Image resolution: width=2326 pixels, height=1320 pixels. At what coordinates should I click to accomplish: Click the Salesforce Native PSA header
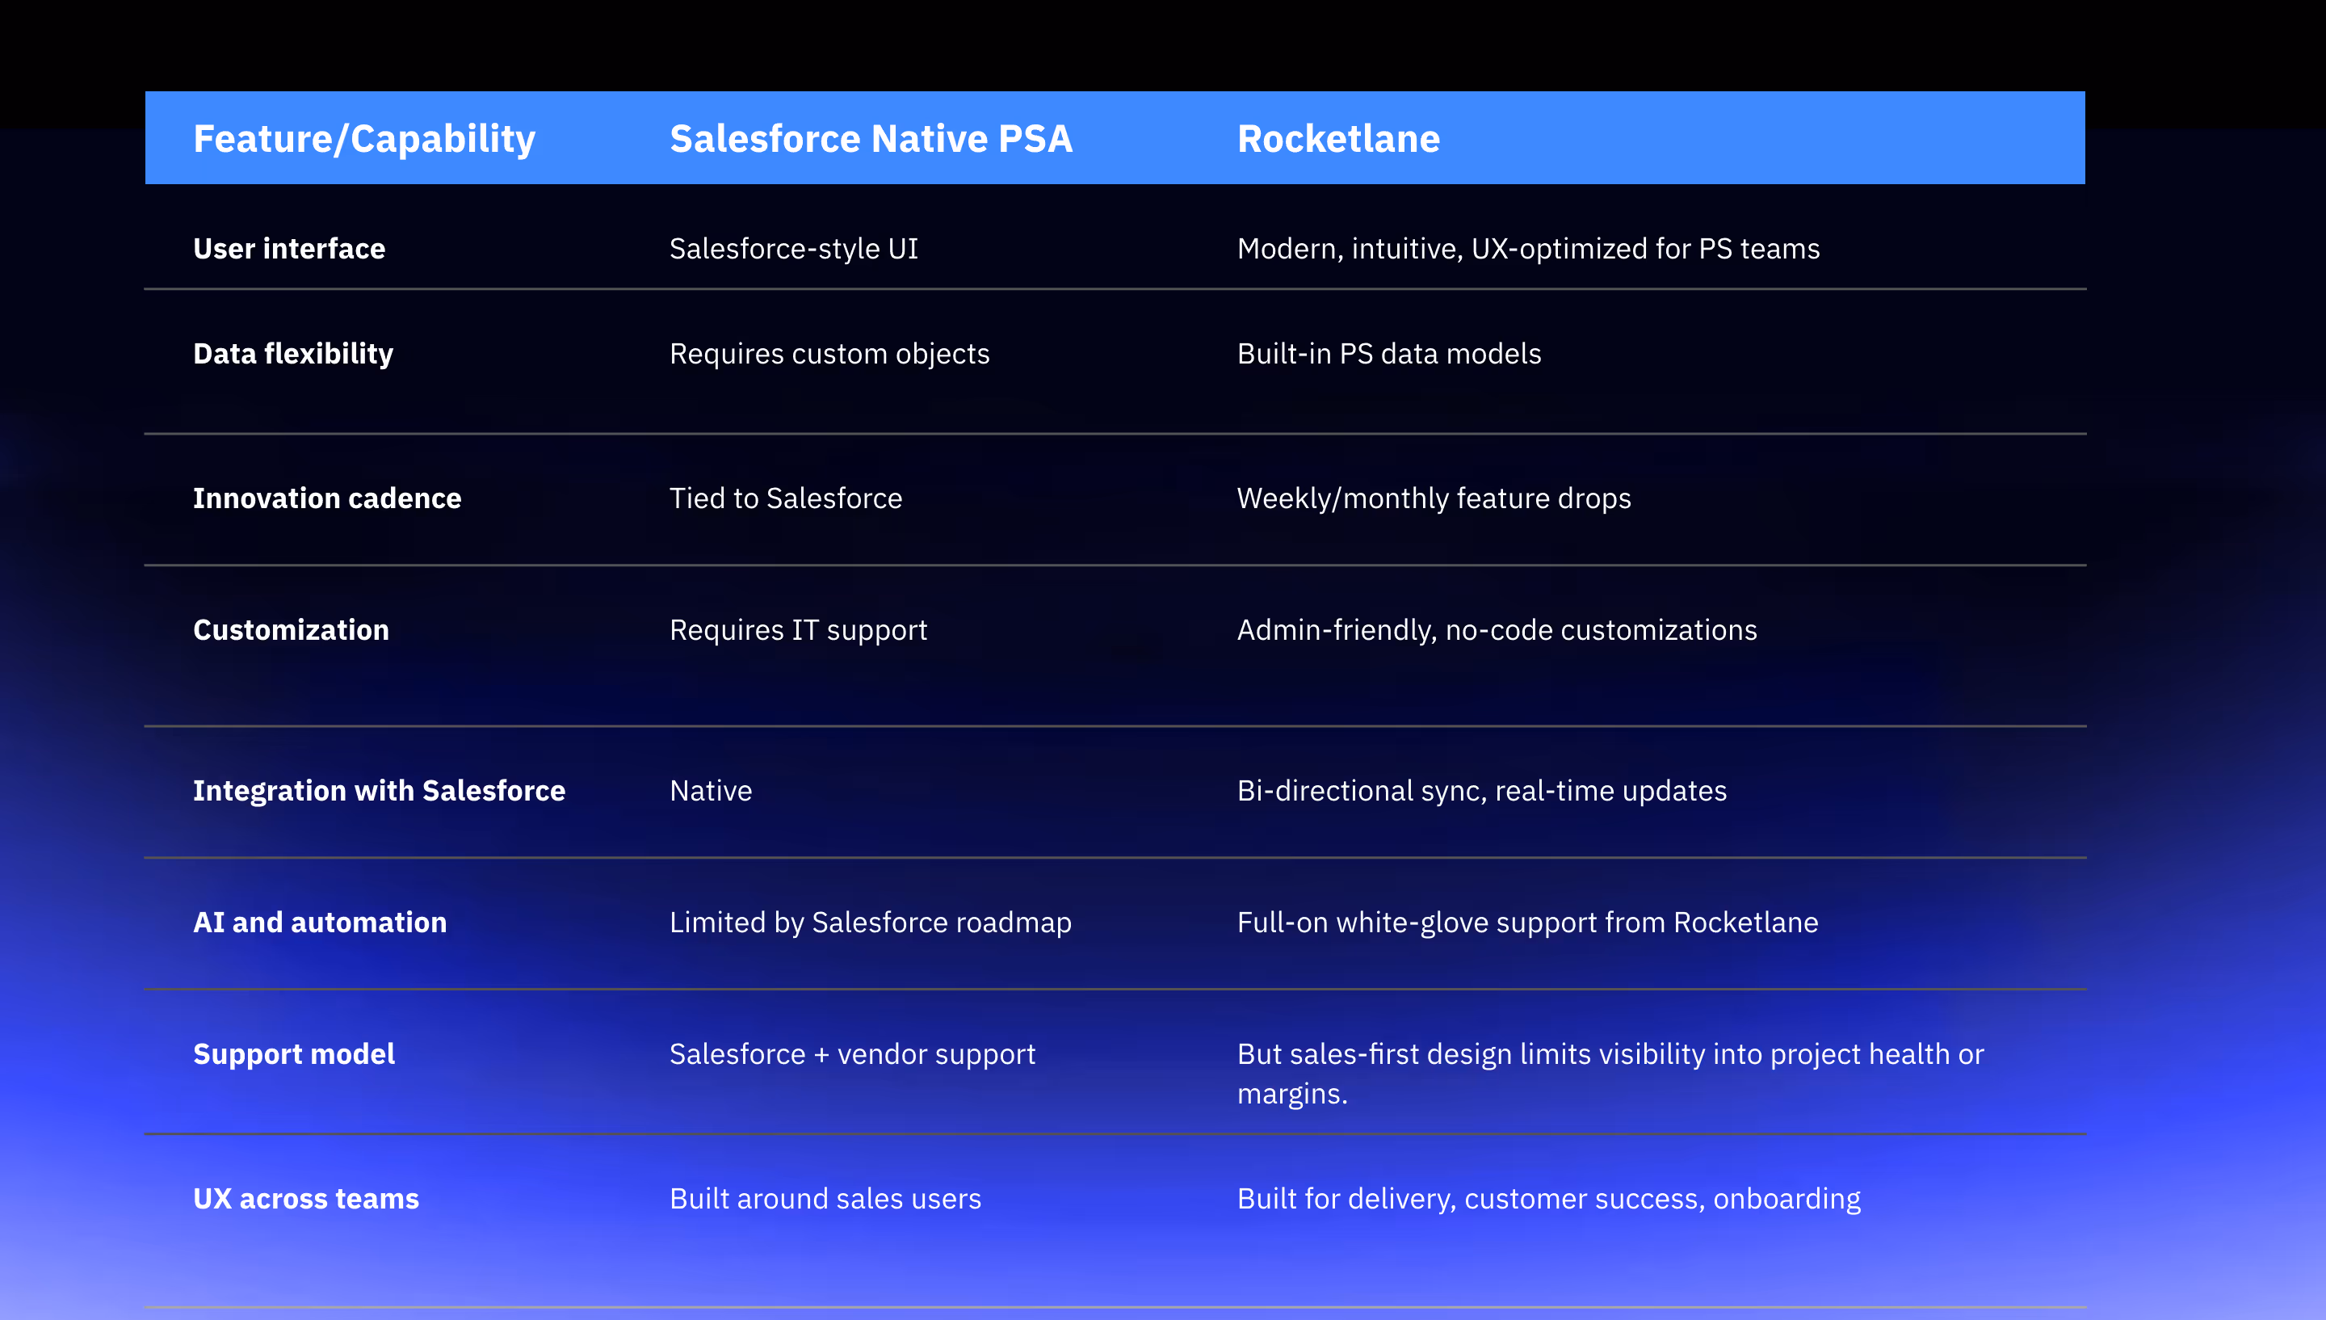coord(871,139)
